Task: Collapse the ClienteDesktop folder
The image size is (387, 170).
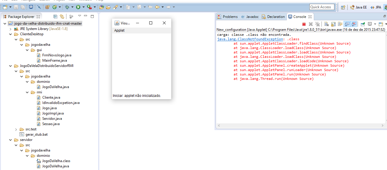Action: click(11, 34)
